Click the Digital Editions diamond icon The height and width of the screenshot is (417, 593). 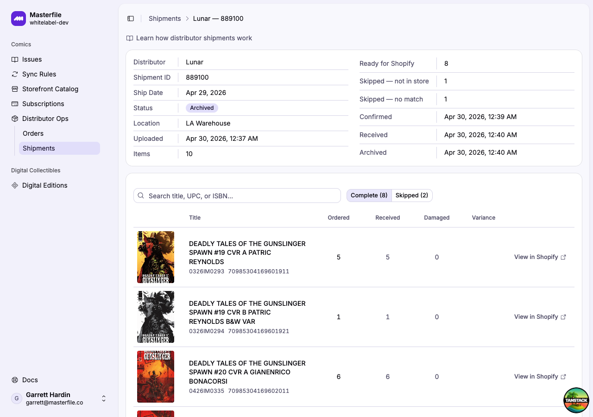[15, 185]
